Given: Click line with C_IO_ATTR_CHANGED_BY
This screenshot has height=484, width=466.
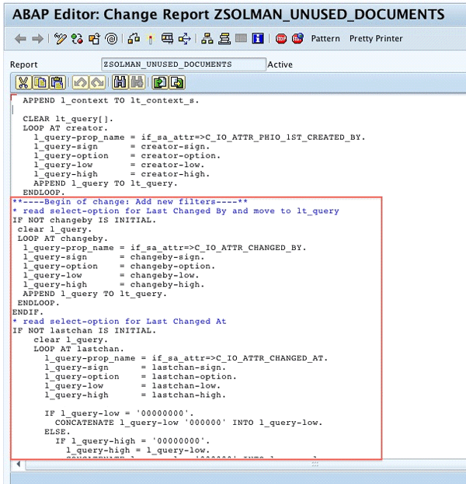Looking at the screenshot, I should pyautogui.click(x=165, y=248).
